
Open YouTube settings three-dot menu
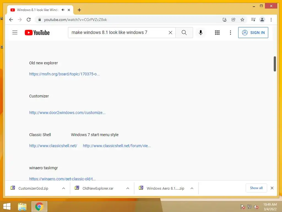(231, 33)
